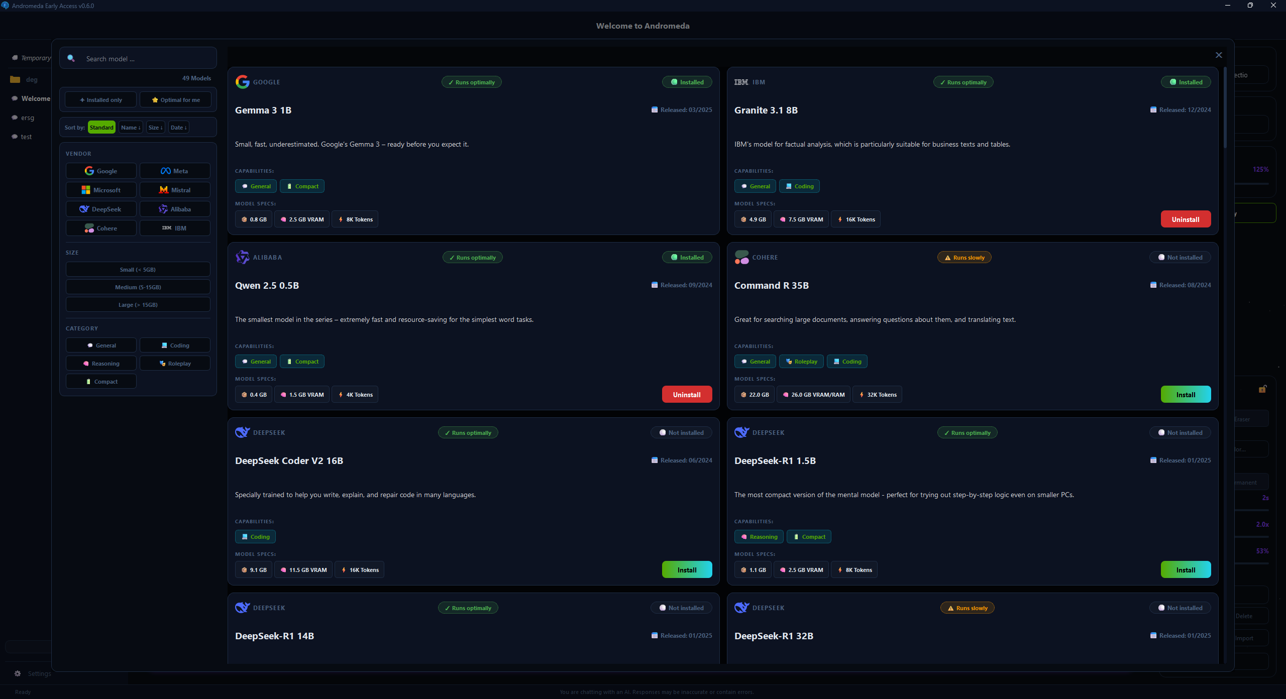Select the General category filter
This screenshot has height=699, width=1286.
click(x=101, y=345)
